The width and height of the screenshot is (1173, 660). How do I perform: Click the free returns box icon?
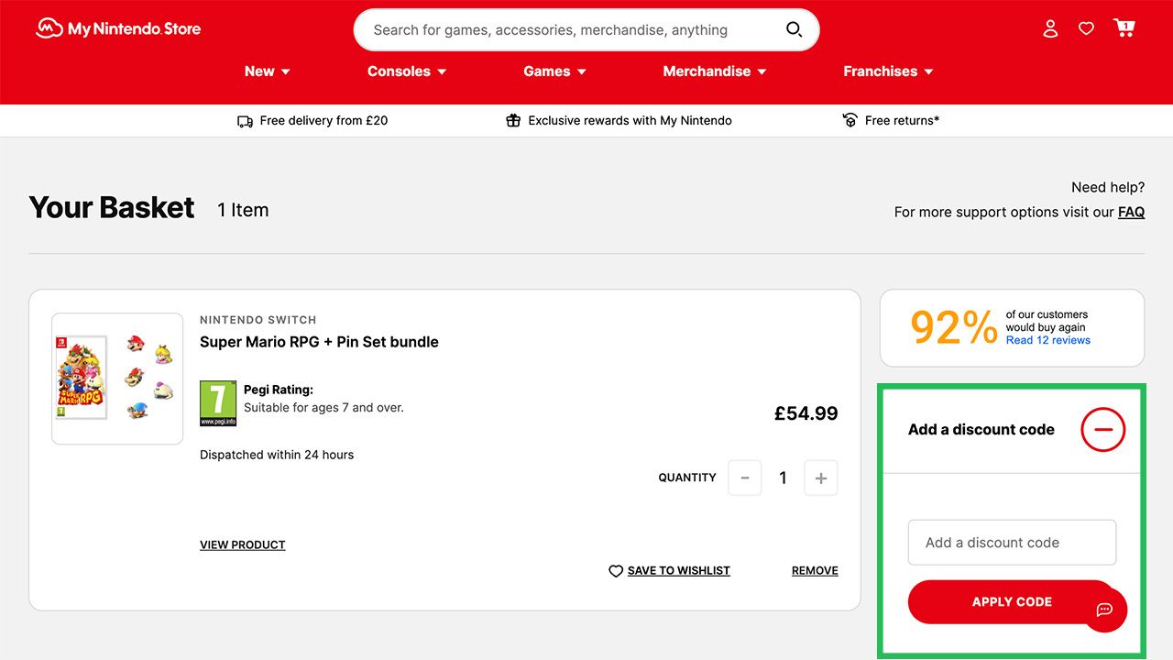click(850, 120)
